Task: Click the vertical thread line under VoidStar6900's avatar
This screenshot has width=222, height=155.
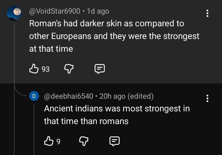Action: 14,56
